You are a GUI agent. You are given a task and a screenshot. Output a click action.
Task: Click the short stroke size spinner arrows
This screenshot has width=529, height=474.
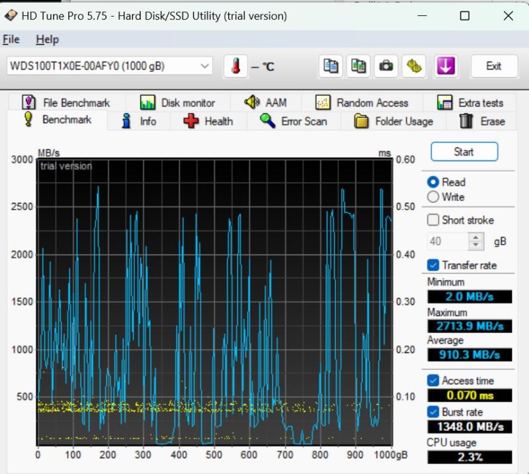pyautogui.click(x=475, y=241)
